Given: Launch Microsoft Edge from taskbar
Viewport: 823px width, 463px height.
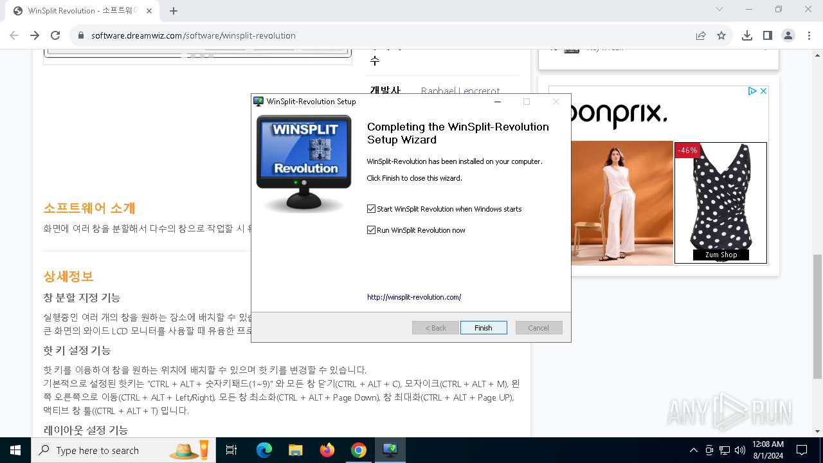Looking at the screenshot, I should 264,450.
